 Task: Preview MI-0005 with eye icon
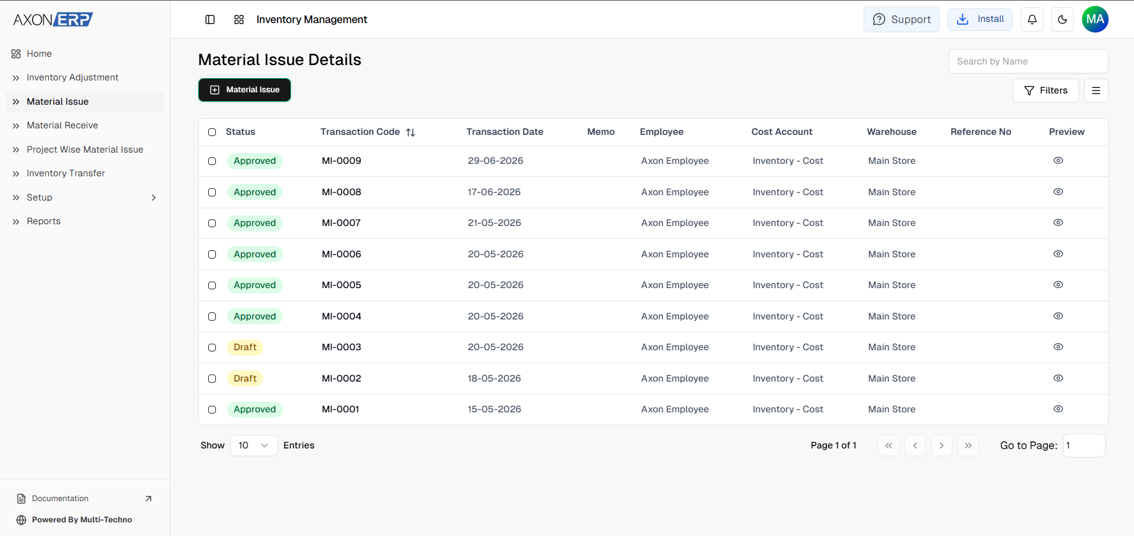click(x=1058, y=285)
